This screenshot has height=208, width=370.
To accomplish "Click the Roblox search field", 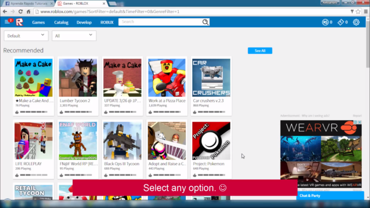I will click(160, 22).
